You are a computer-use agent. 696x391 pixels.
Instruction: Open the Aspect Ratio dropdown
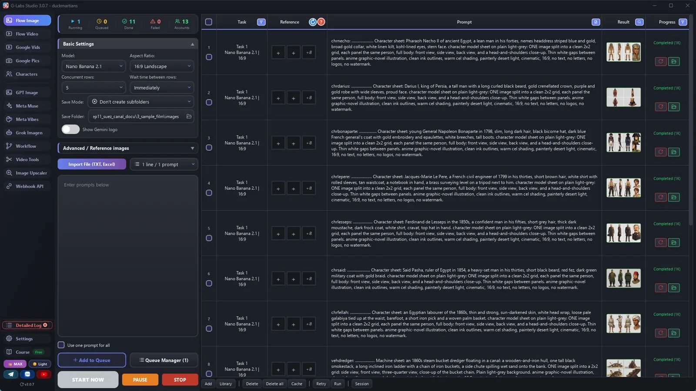pos(162,66)
